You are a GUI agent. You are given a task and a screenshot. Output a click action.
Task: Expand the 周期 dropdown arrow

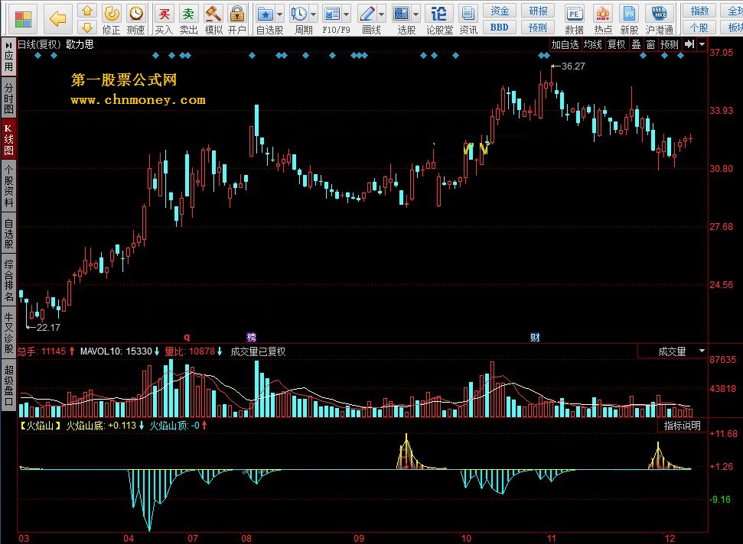pyautogui.click(x=313, y=15)
